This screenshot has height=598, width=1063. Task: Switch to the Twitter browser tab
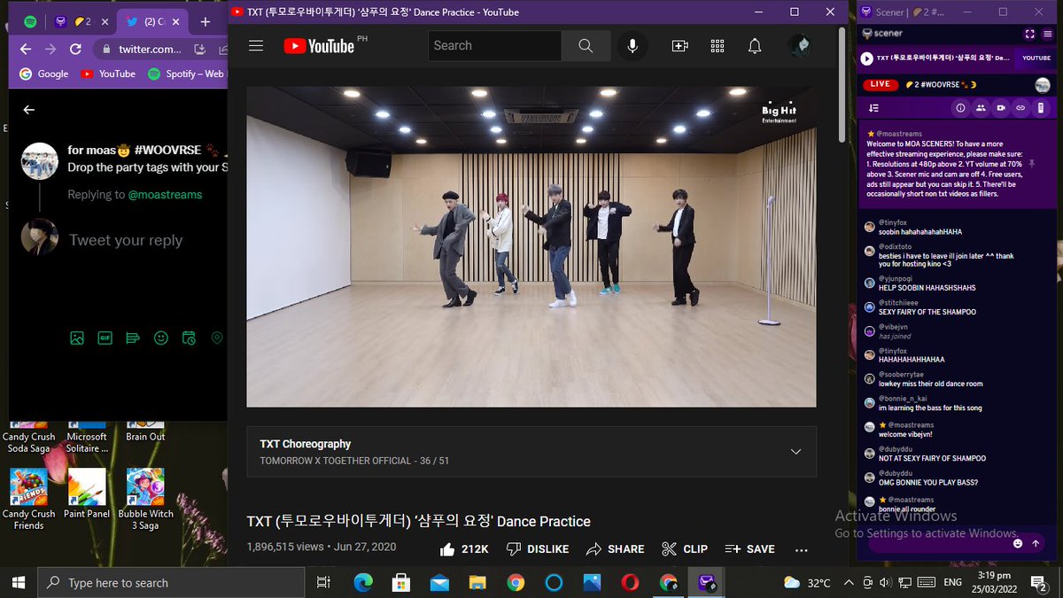(x=151, y=21)
